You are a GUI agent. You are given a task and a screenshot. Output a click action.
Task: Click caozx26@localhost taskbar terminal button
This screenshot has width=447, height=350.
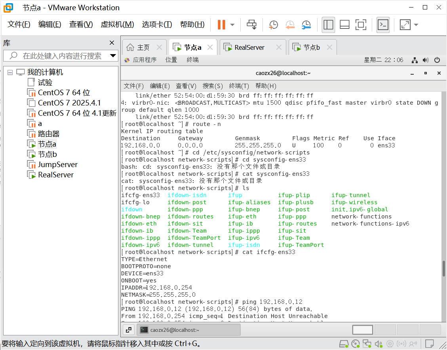[x=188, y=330]
